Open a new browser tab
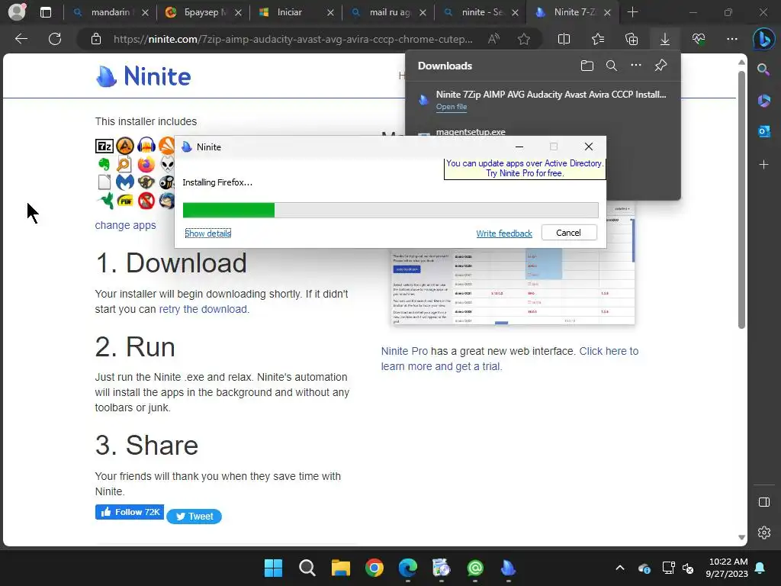 pyautogui.click(x=632, y=12)
